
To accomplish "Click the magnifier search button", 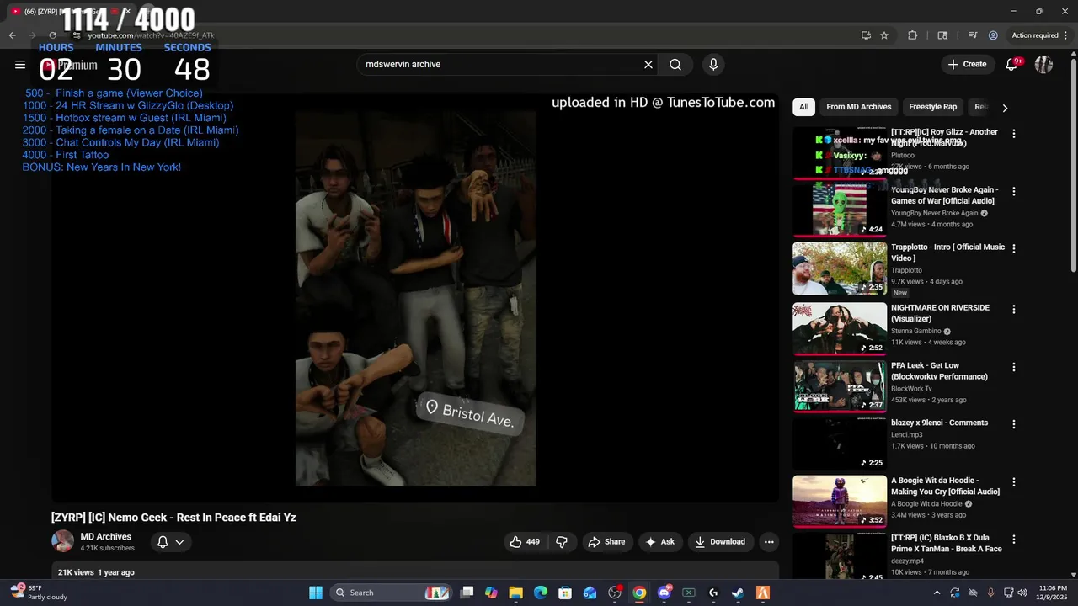I will pos(675,65).
